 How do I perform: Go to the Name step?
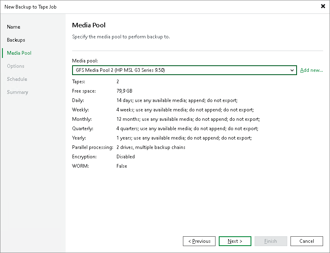pyautogui.click(x=13, y=27)
